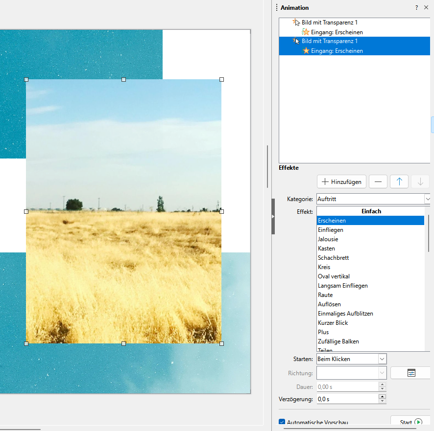Select first Eingang: Erscheinen star entry
434x431 pixels.
click(337, 32)
